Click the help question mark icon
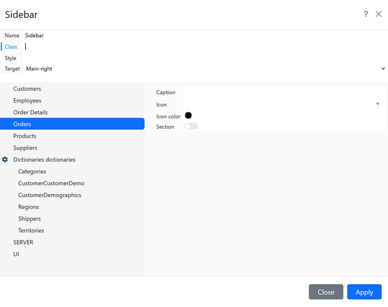388x307 pixels. point(366,14)
